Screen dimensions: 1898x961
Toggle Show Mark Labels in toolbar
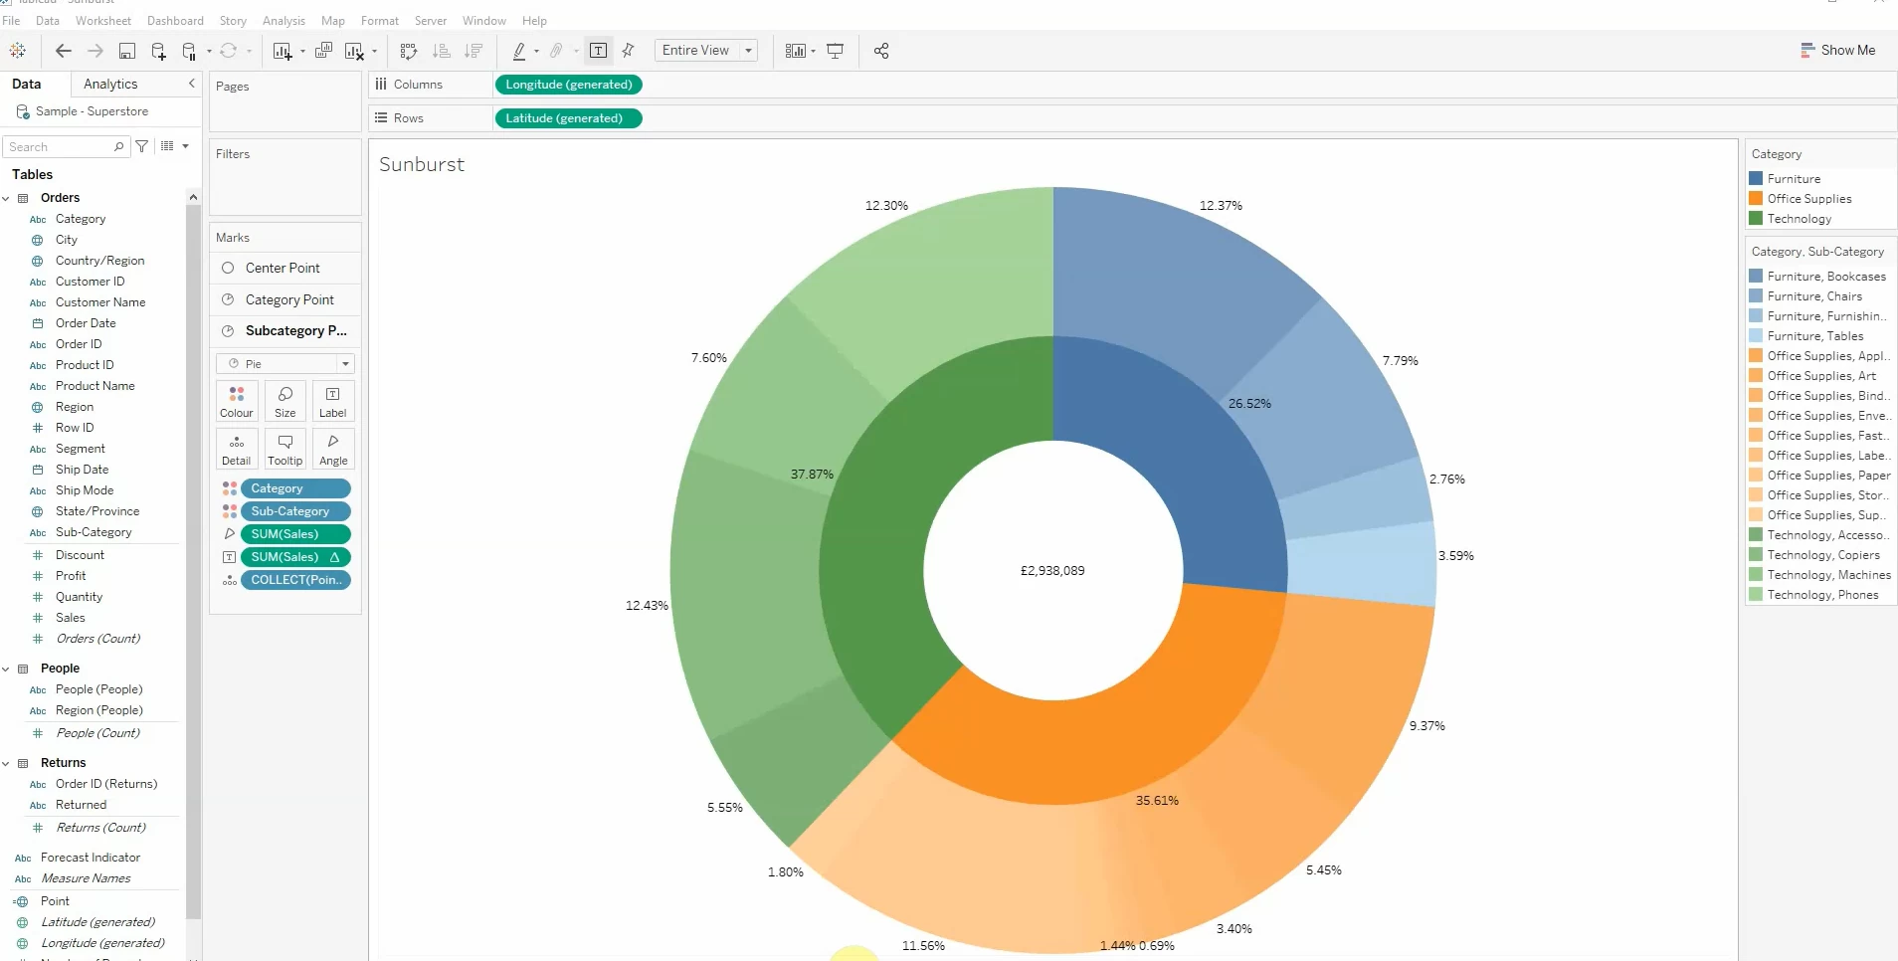(598, 51)
